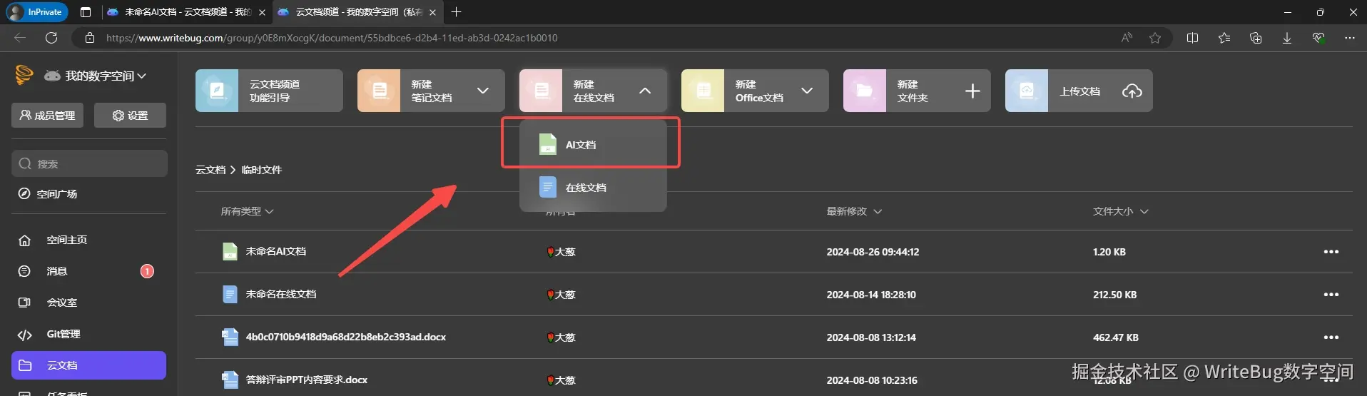Close the 未命名AI文档 browser tab
This screenshot has height=396, width=1367.
[x=262, y=12]
